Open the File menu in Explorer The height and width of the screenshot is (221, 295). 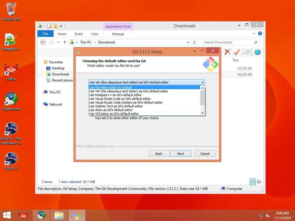(x=46, y=34)
